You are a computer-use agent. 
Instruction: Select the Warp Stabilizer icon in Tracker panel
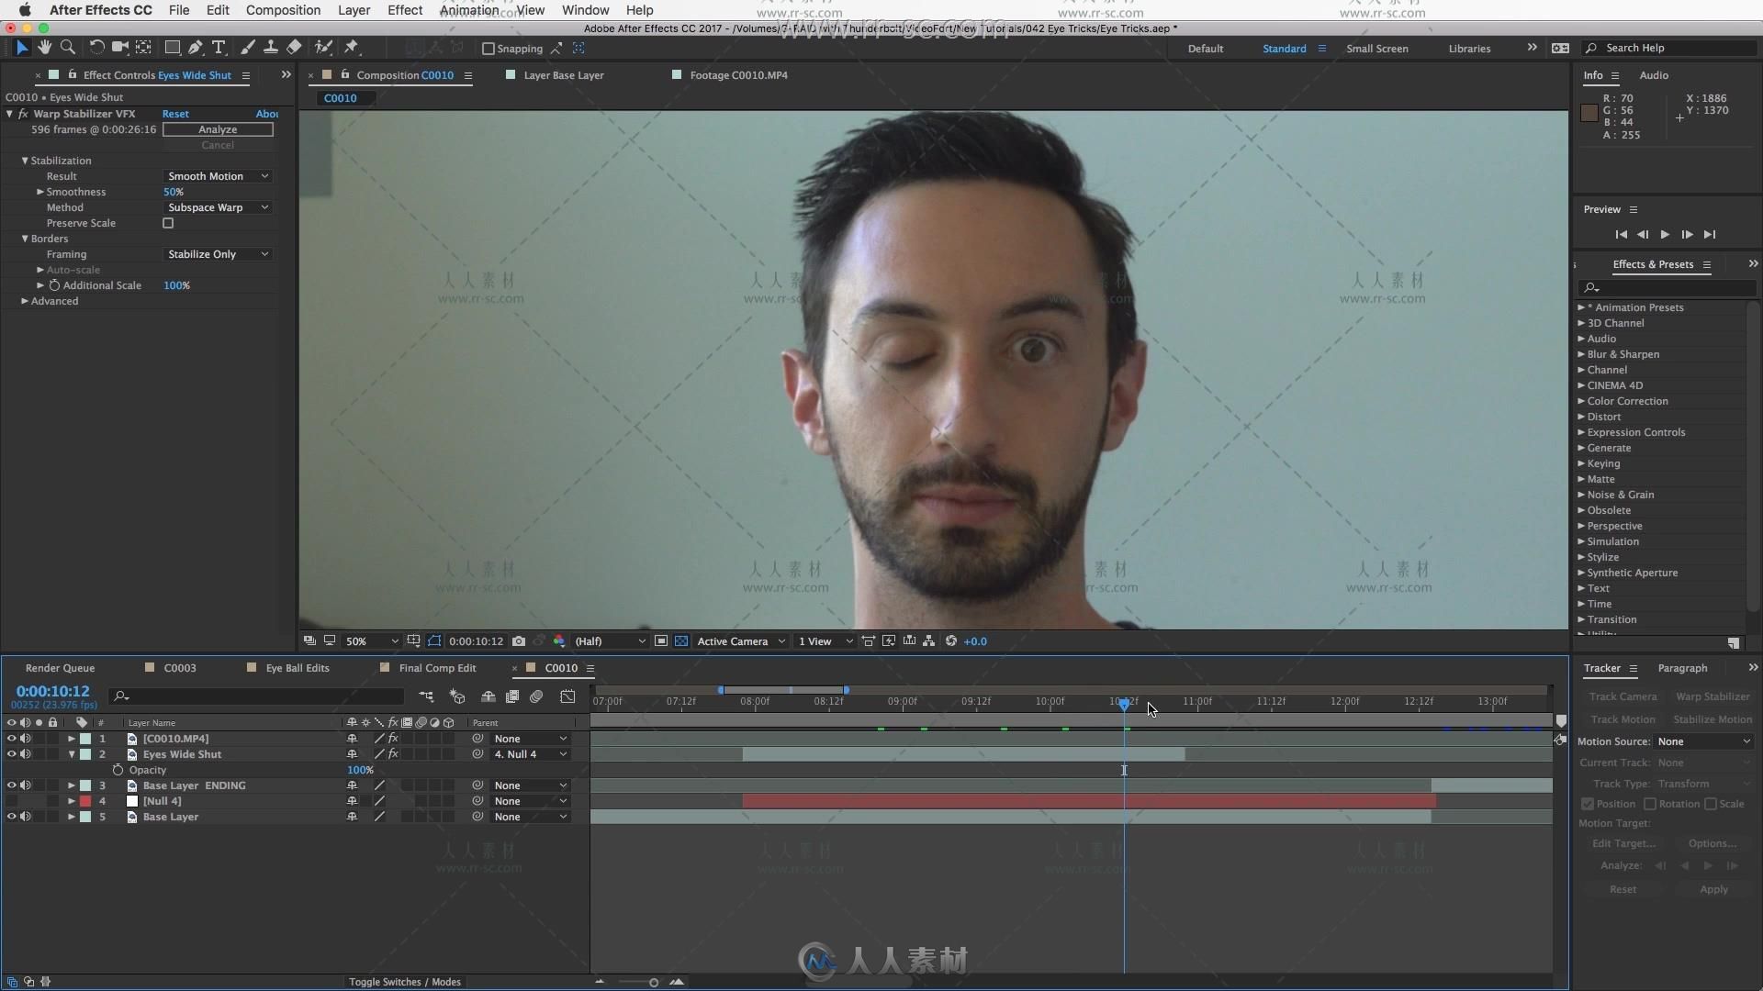click(1711, 697)
